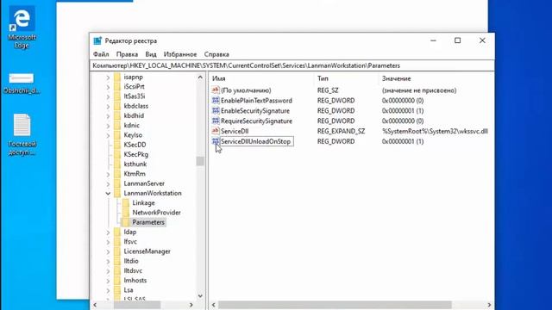Click the Linkage folder icon

point(126,203)
